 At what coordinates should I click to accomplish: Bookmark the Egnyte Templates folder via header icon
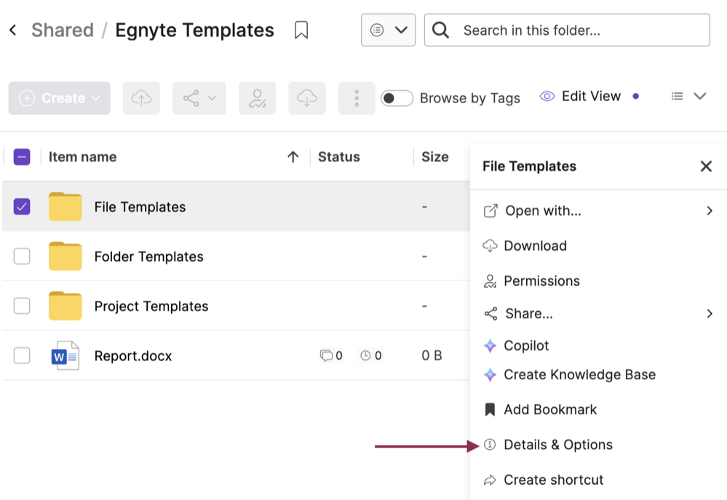301,30
